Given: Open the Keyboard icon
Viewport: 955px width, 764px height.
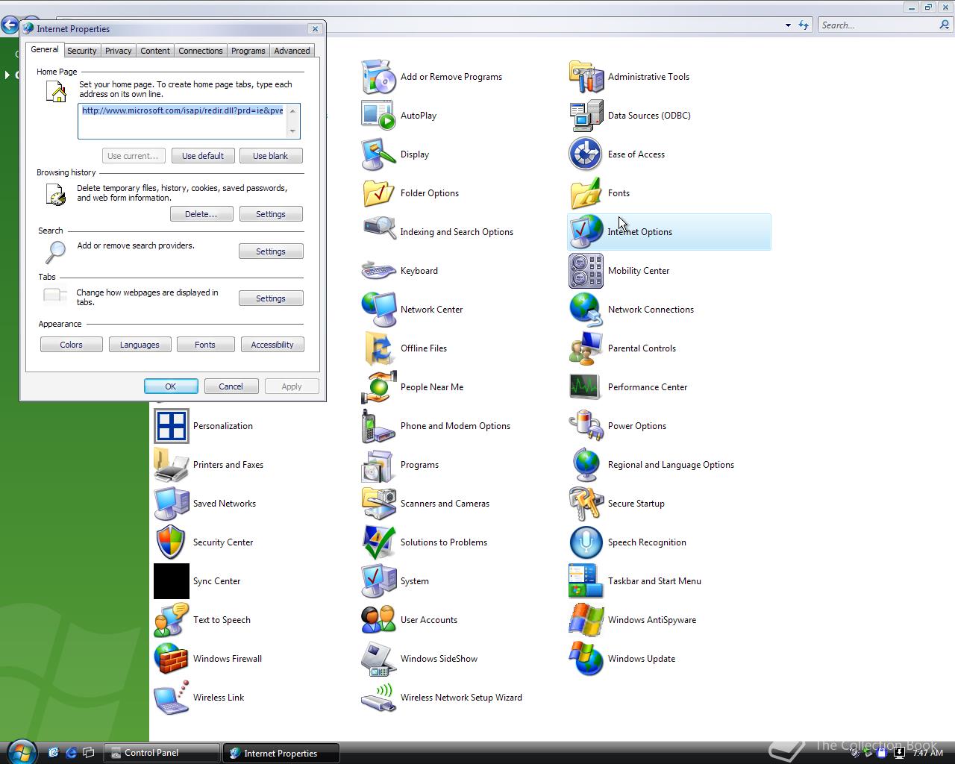Looking at the screenshot, I should click(x=378, y=271).
